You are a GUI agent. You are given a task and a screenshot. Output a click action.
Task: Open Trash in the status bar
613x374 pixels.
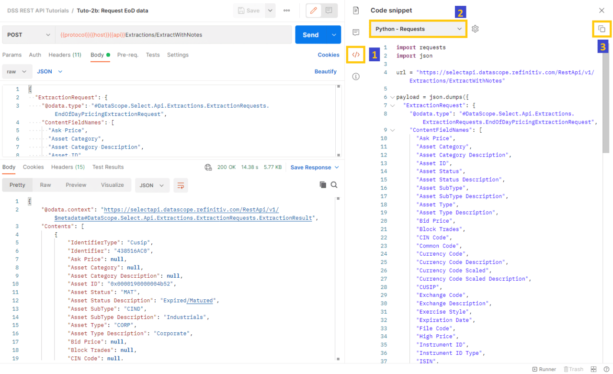pos(573,369)
